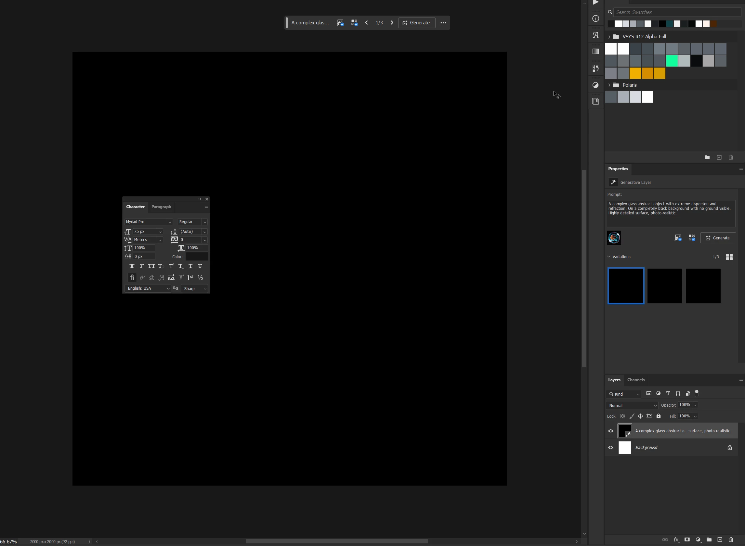Viewport: 745px width, 546px height.
Task: Click the All Caps text style icon
Action: tap(151, 266)
